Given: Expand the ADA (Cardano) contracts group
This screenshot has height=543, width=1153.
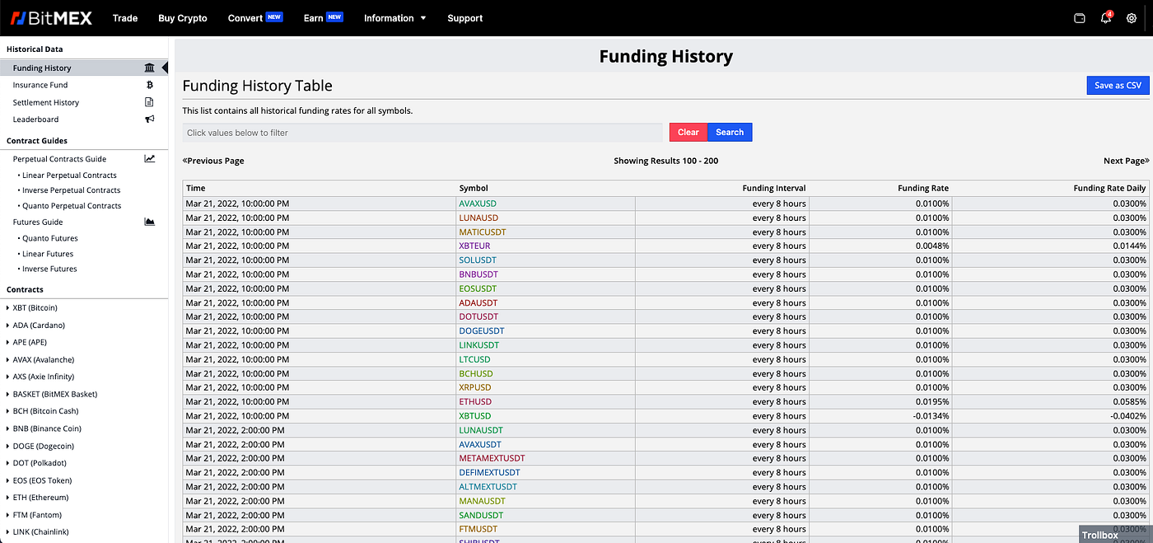Looking at the screenshot, I should pyautogui.click(x=35, y=325).
